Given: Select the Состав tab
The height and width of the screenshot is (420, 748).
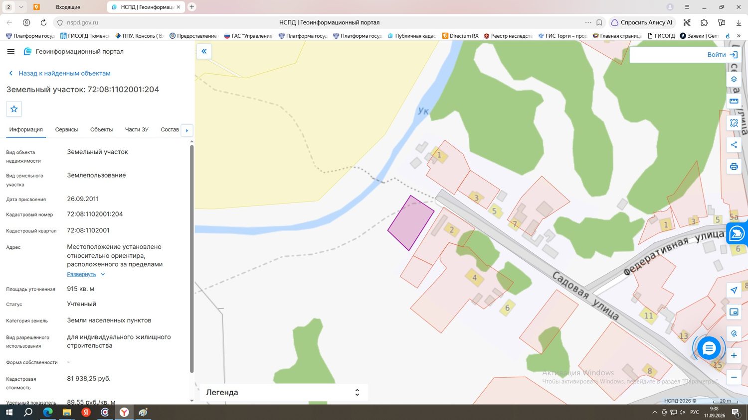Looking at the screenshot, I should click(x=170, y=129).
